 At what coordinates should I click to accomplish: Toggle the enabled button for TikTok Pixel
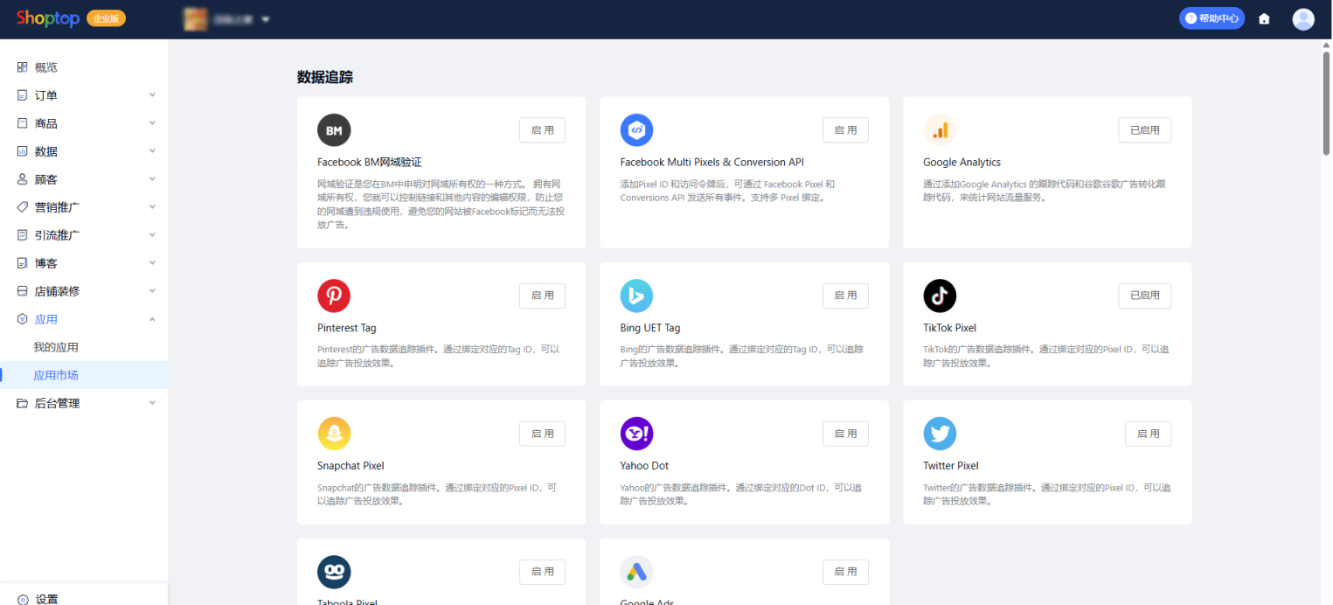(1144, 296)
